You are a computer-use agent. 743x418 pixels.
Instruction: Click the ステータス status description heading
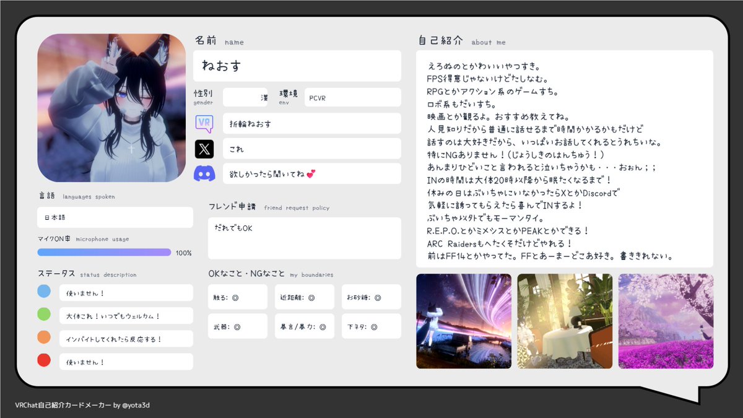[87, 274]
